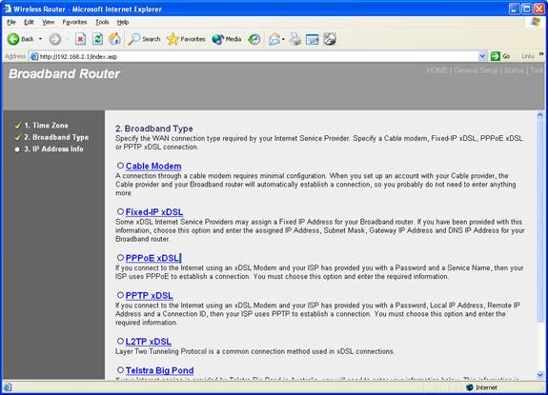The height and width of the screenshot is (395, 548).
Task: Click the Broadband Router heading
Action: (64, 73)
